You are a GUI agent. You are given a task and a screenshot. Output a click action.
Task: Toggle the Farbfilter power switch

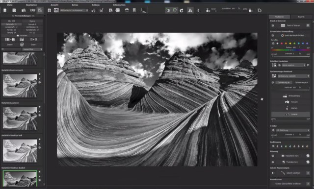click(273, 44)
